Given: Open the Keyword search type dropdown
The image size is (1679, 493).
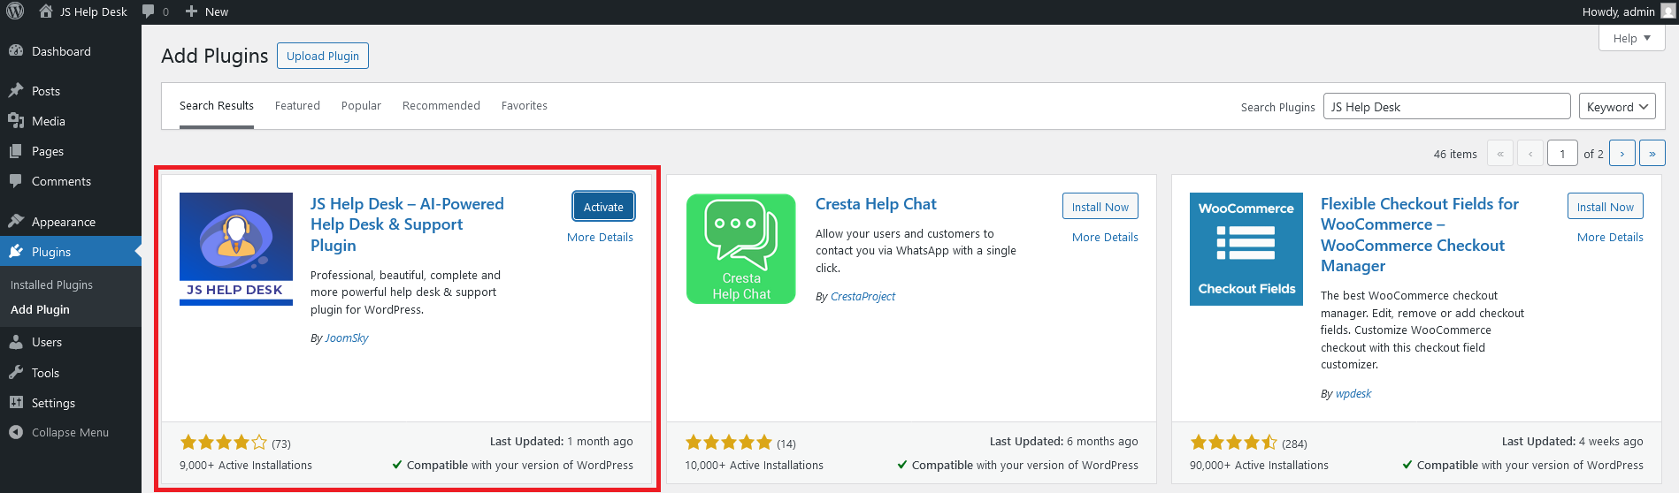Looking at the screenshot, I should coord(1617,107).
